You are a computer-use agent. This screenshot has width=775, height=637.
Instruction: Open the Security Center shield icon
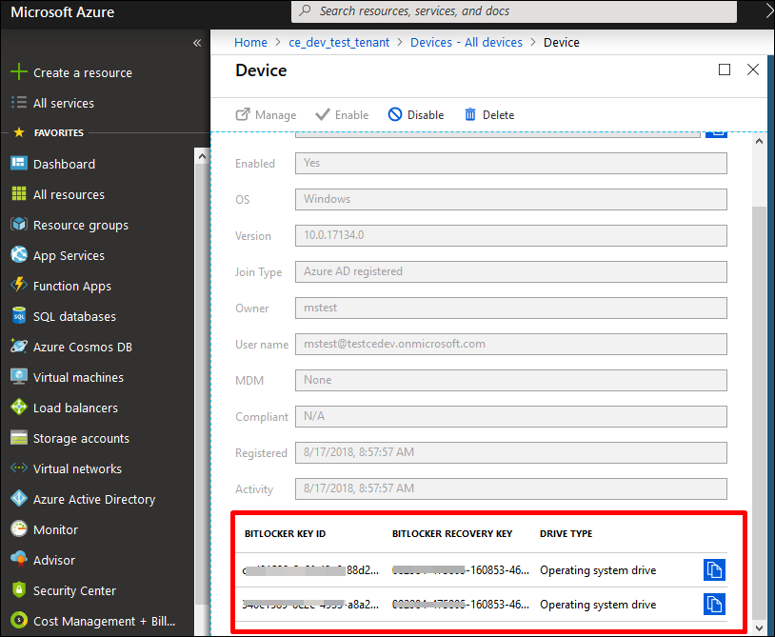[x=19, y=590]
